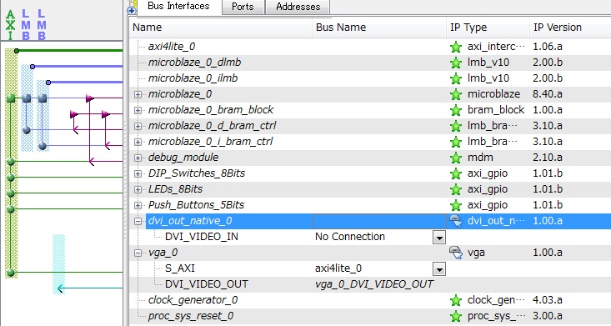The height and width of the screenshot is (326, 611).
Task: Expand the LEDs_8Bits node
Action: click(x=138, y=189)
